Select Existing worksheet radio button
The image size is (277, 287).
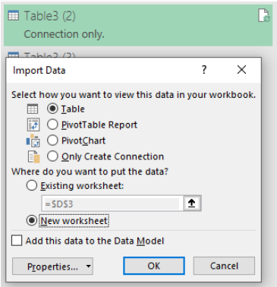click(x=32, y=186)
